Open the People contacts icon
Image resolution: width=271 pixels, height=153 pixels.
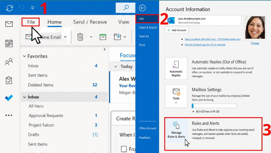(x=9, y=62)
